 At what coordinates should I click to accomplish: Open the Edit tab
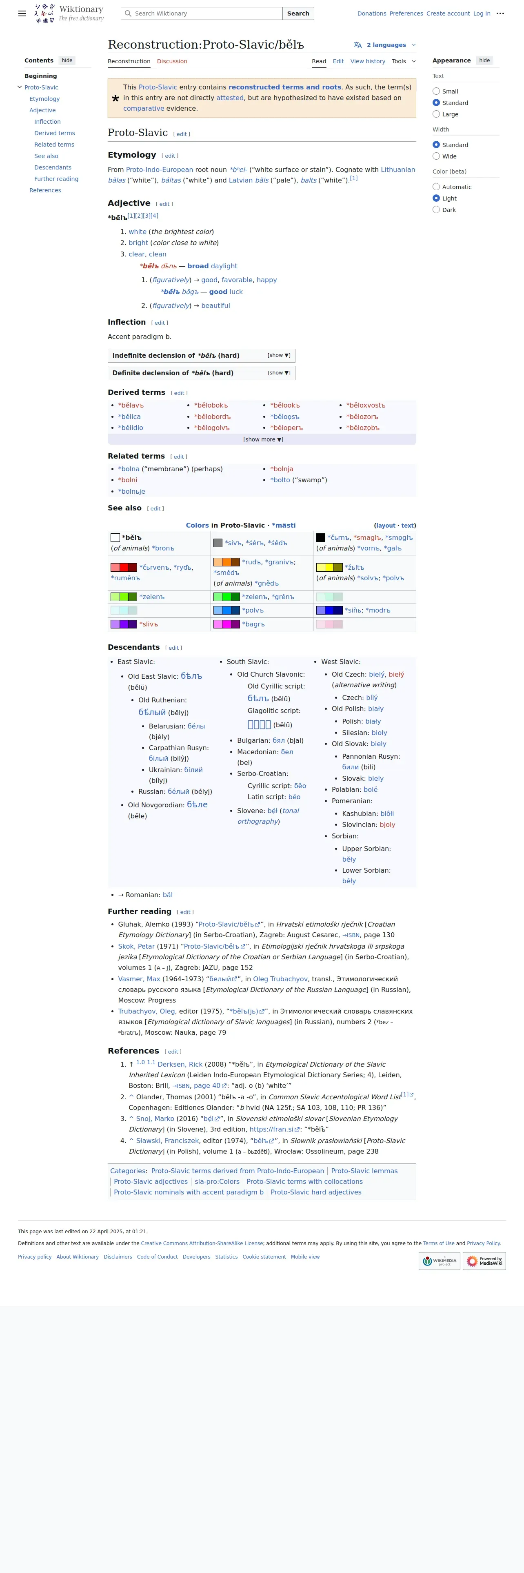[338, 61]
